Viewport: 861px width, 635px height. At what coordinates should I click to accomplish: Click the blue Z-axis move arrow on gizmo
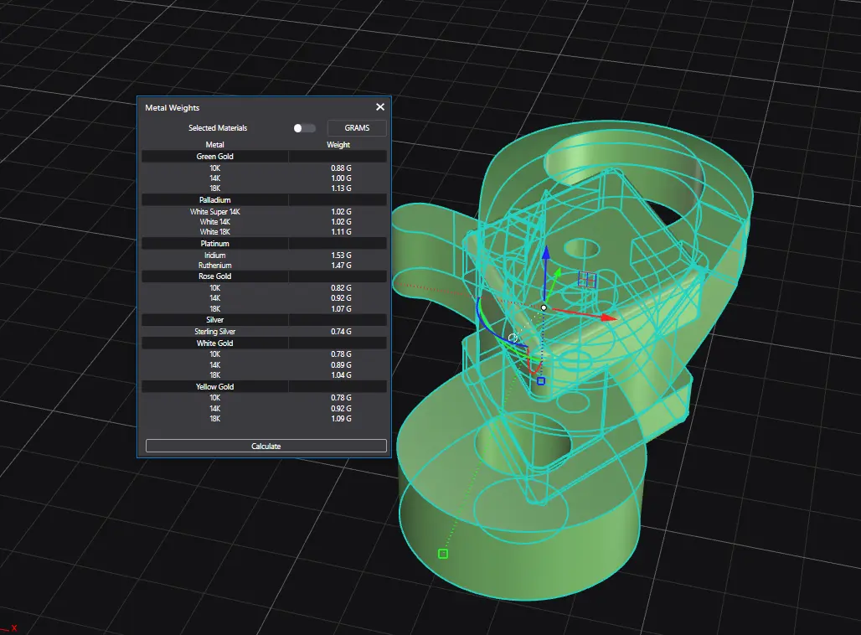[x=545, y=253]
